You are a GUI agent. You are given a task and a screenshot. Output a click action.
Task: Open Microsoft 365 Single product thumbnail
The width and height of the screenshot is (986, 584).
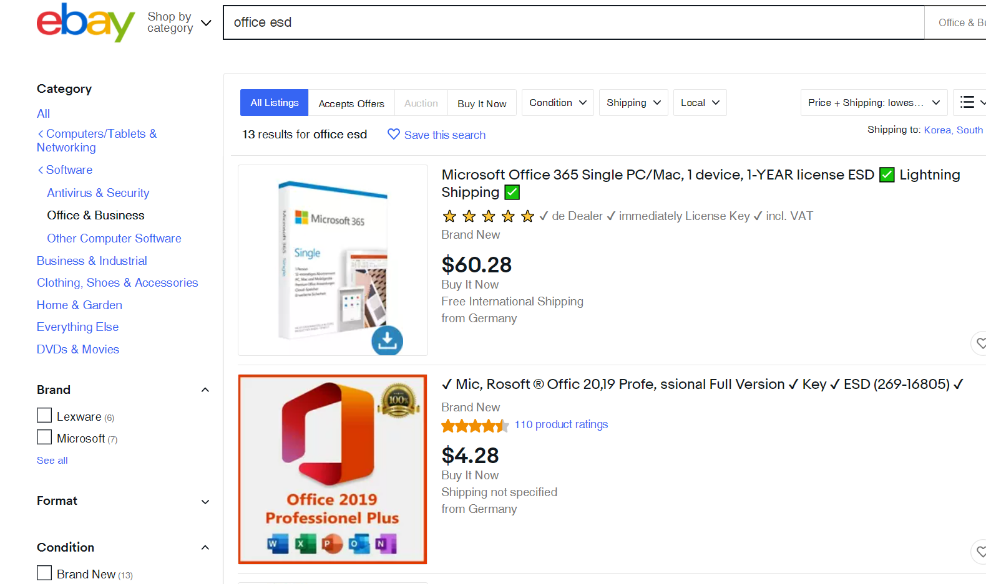[x=333, y=260]
